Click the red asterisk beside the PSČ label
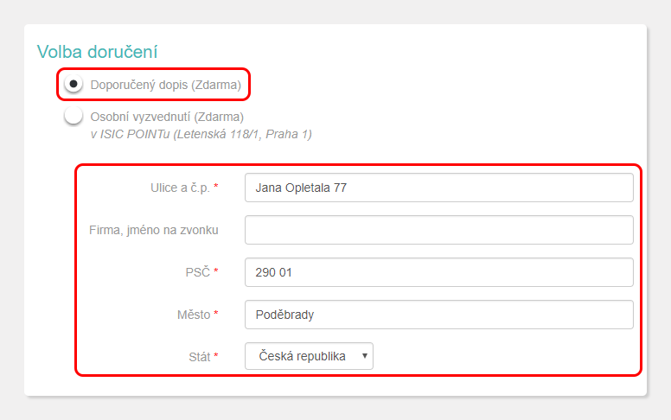The height and width of the screenshot is (420, 671). pyautogui.click(x=216, y=270)
